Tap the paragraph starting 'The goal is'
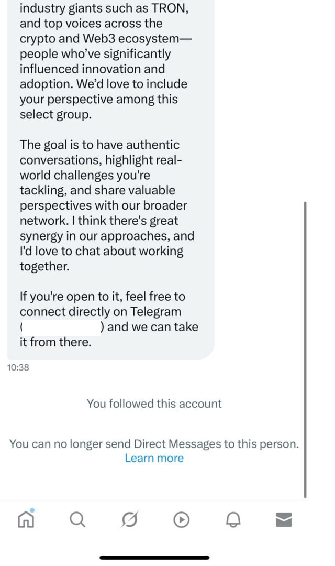The width and height of the screenshot is (335, 566). (x=107, y=205)
